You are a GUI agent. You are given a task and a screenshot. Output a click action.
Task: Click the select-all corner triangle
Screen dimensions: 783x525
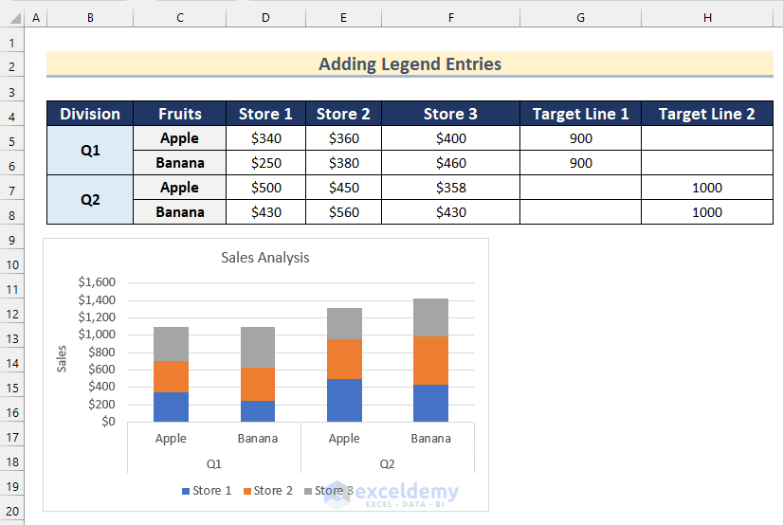[x=15, y=18]
